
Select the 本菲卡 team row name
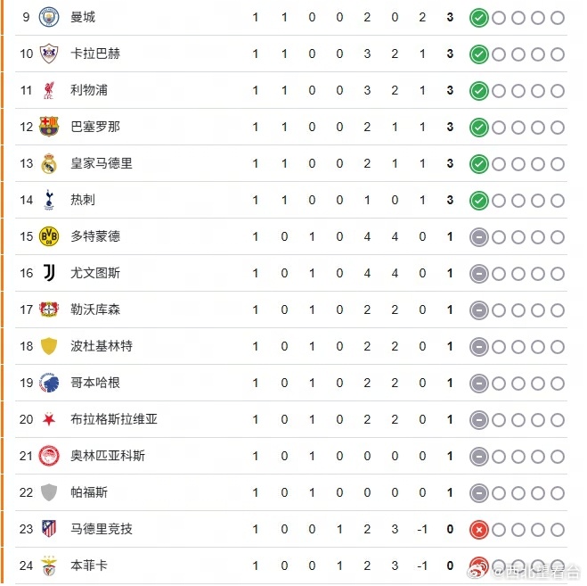coord(89,565)
